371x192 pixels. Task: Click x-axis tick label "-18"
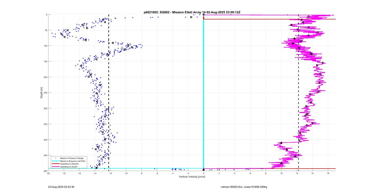coord(64,173)
